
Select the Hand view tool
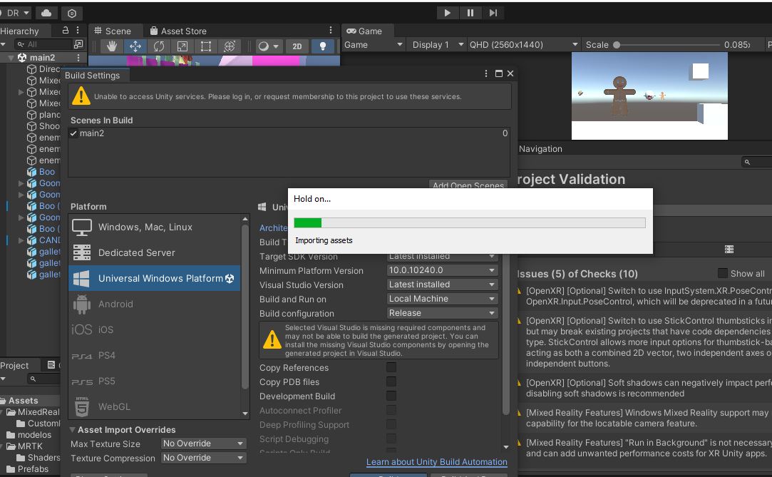pos(112,46)
